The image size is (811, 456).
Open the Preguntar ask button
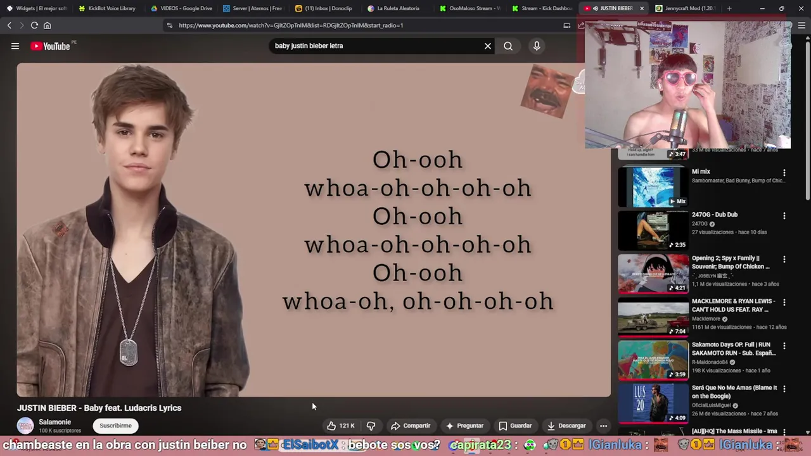464,426
